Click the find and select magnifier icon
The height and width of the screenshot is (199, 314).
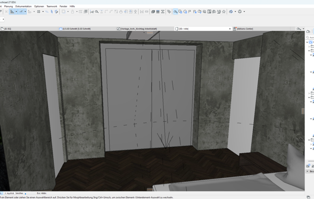pos(97,12)
